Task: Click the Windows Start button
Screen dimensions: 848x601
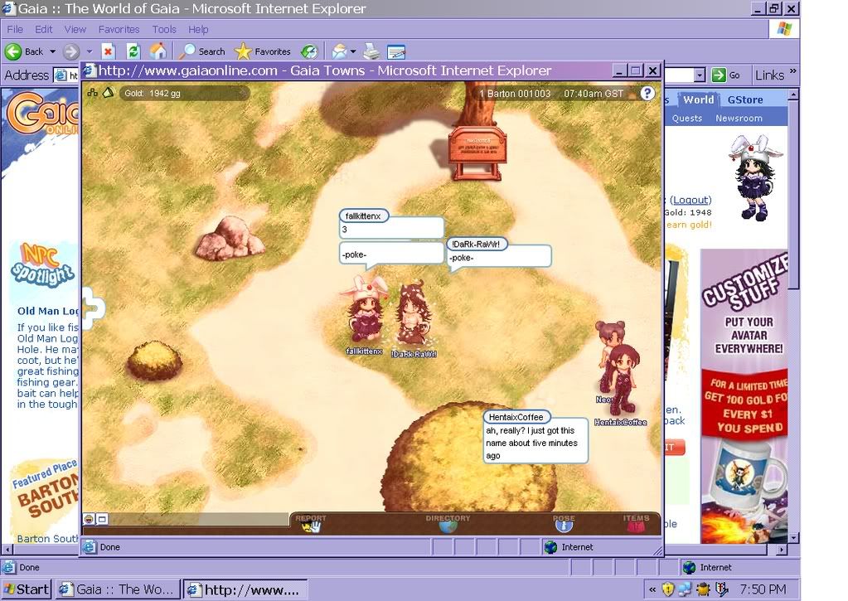Action: pyautogui.click(x=27, y=589)
